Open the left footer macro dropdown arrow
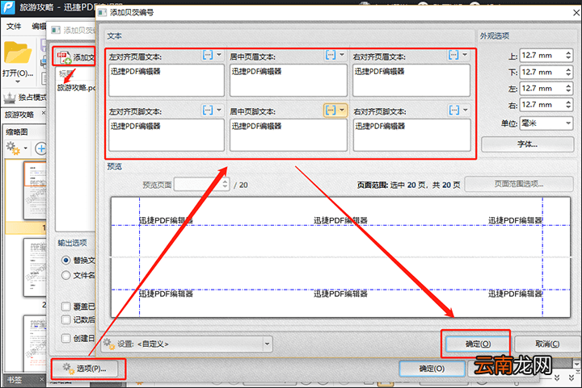The height and width of the screenshot is (388, 582). (219, 110)
